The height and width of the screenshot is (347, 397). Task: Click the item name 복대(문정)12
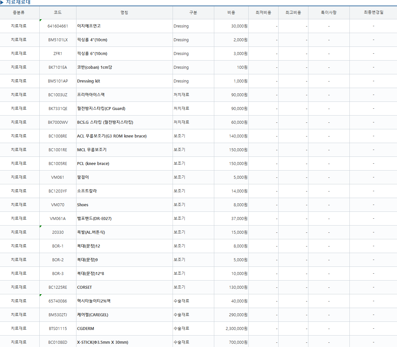pyautogui.click(x=89, y=246)
